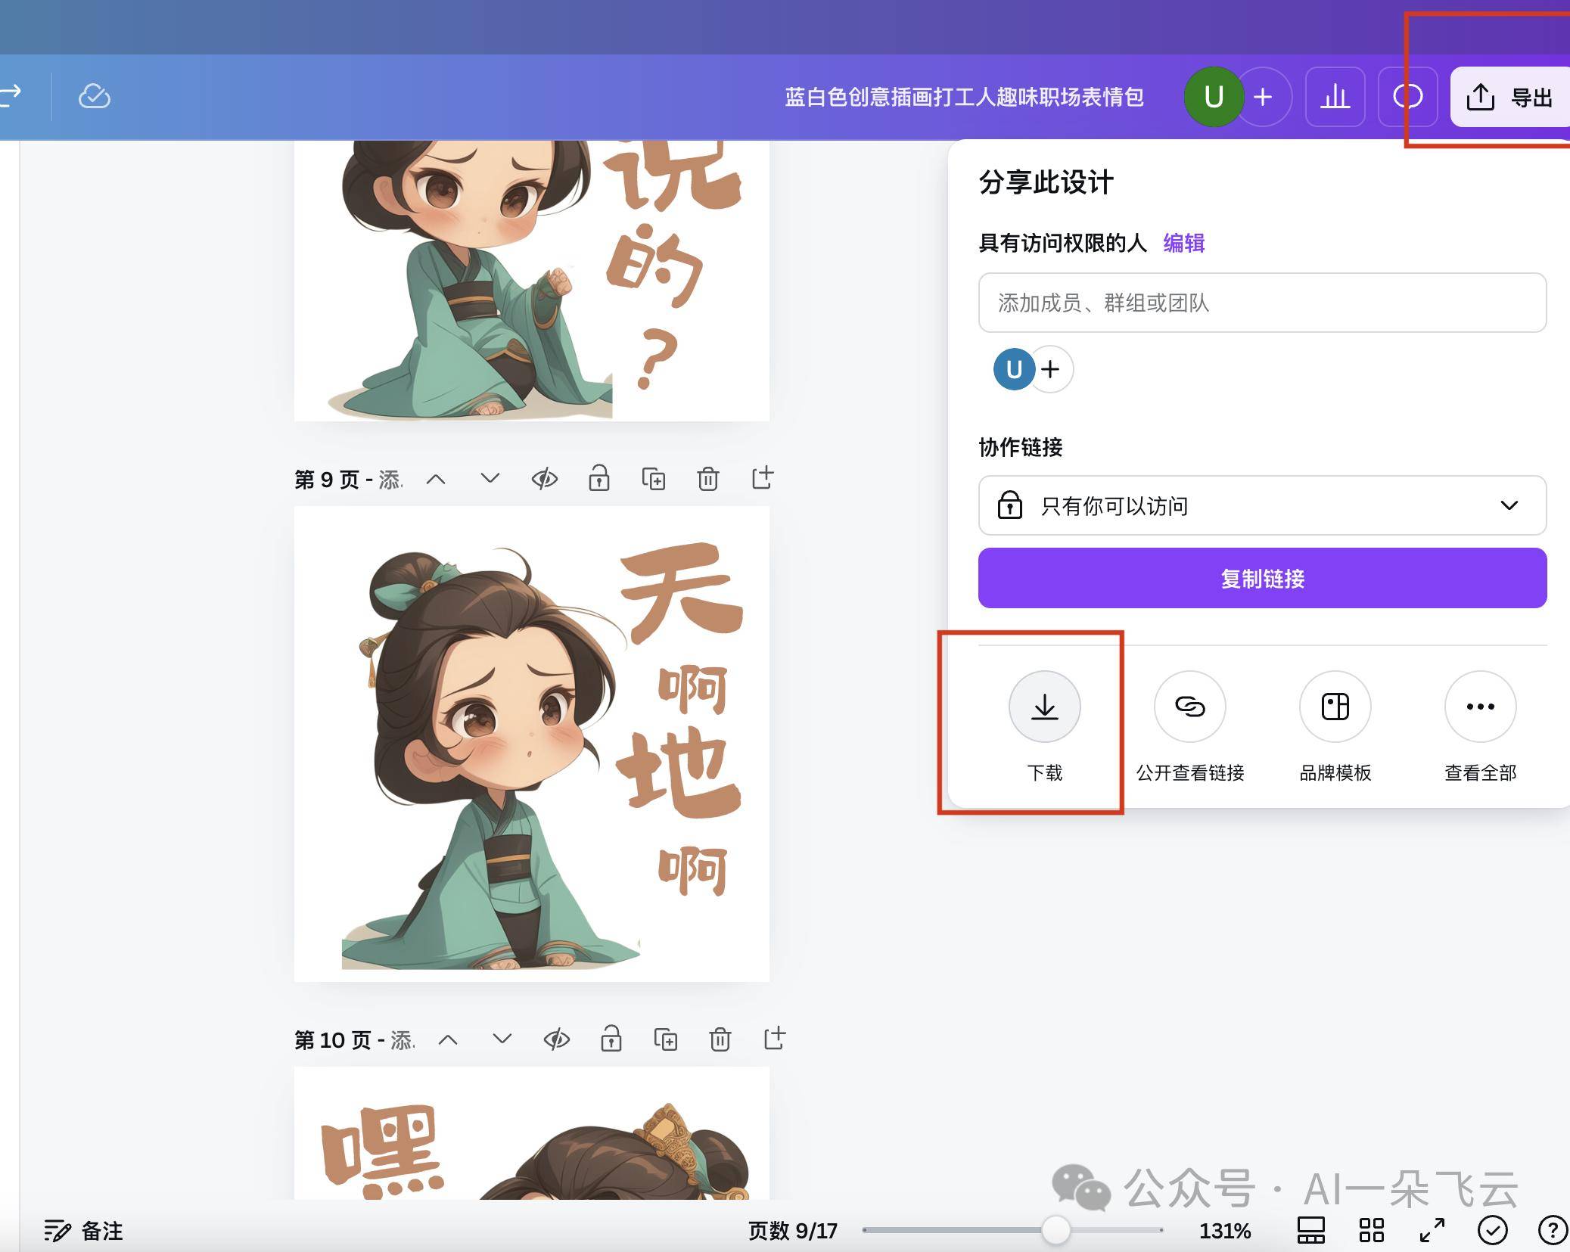Open 查看全部 to see all share options
The height and width of the screenshot is (1252, 1570).
coord(1479,707)
